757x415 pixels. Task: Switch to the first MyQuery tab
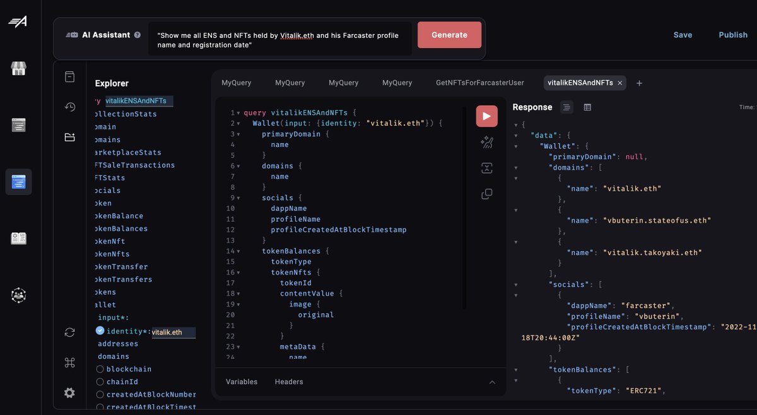point(237,83)
